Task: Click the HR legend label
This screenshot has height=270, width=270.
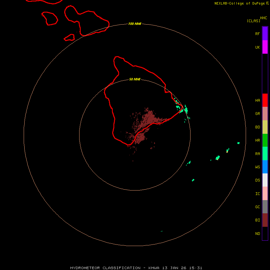Action: pos(257,140)
